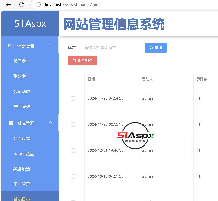This screenshot has height=201, width=218.
Task: Click the grid icon beside 系统管理
Action: pyautogui.click(x=11, y=123)
